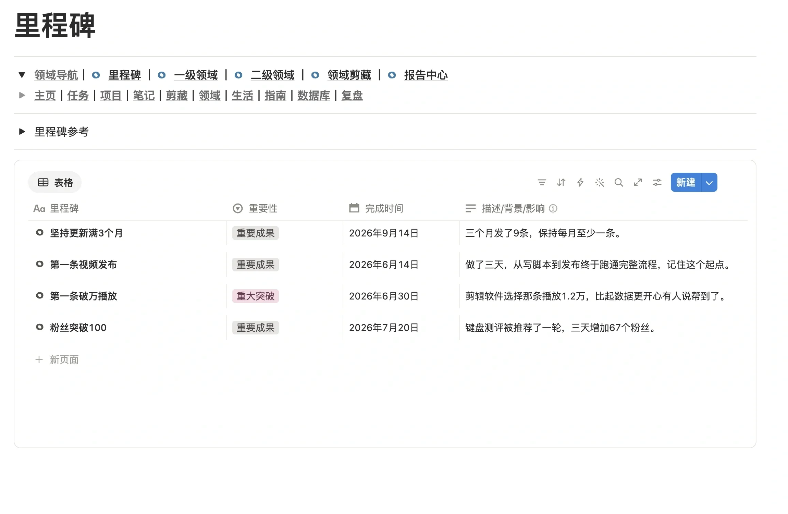Expand the 里程碑参考 toggle
Viewport: 788px width, 514px height.
22,131
